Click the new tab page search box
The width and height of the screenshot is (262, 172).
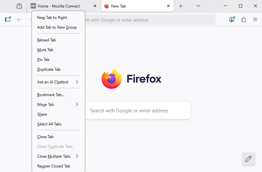137,110
